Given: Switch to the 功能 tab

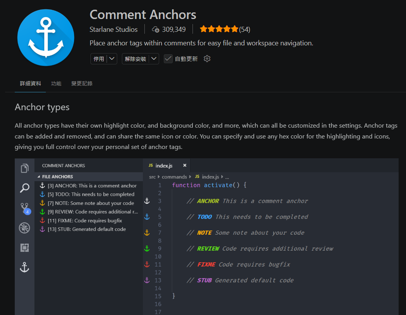Looking at the screenshot, I should pos(56,83).
